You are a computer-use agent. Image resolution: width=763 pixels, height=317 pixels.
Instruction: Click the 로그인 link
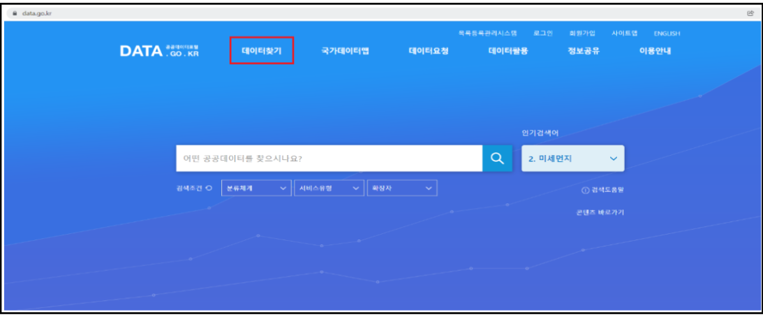coord(543,33)
